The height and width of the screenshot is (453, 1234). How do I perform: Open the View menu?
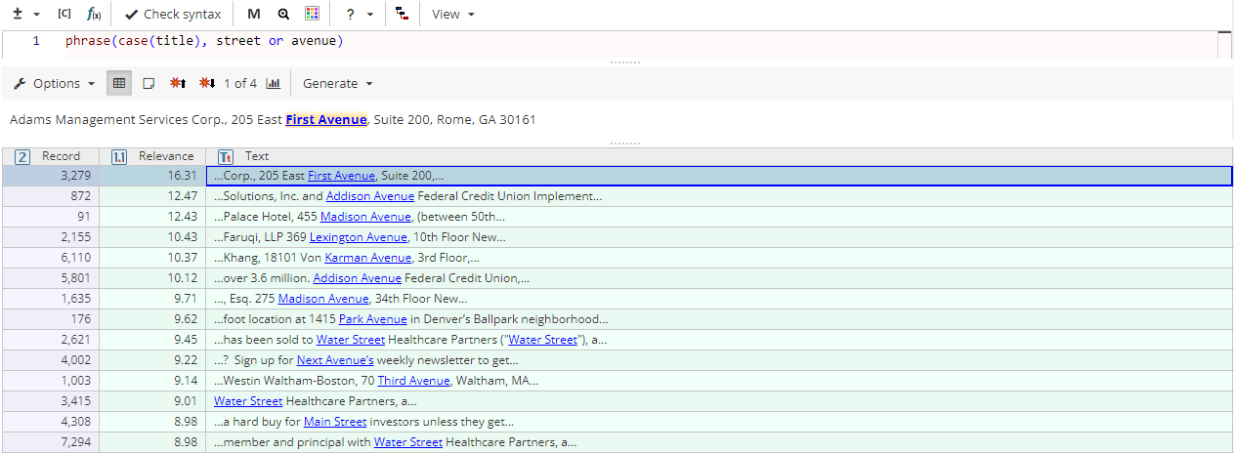(x=453, y=15)
